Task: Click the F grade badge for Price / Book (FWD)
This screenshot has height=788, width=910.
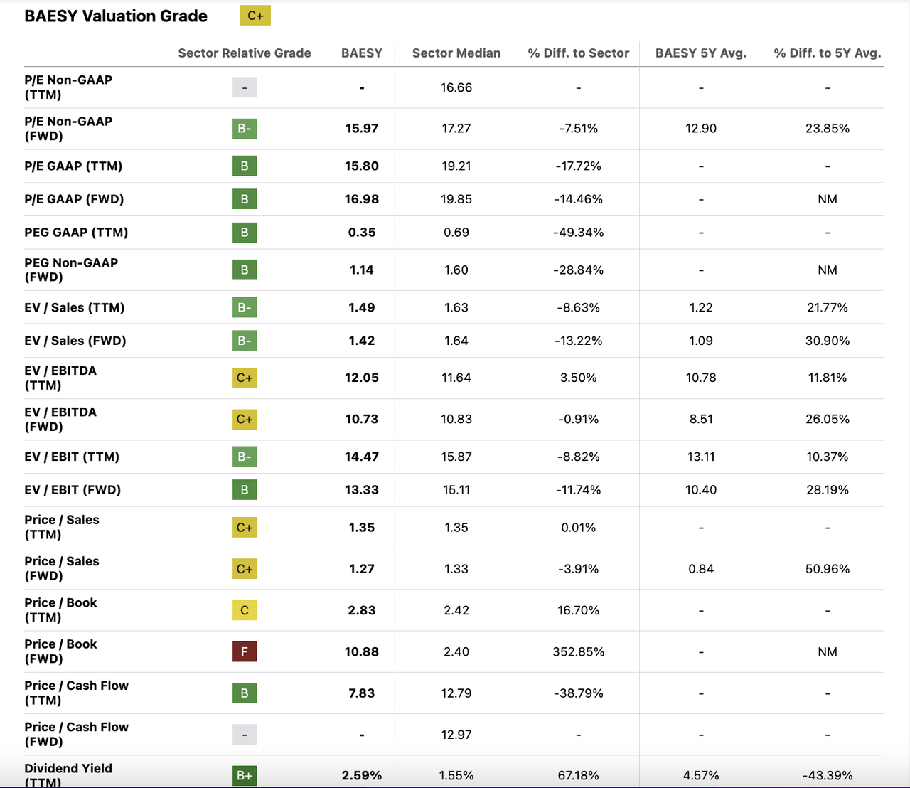Action: click(x=245, y=651)
